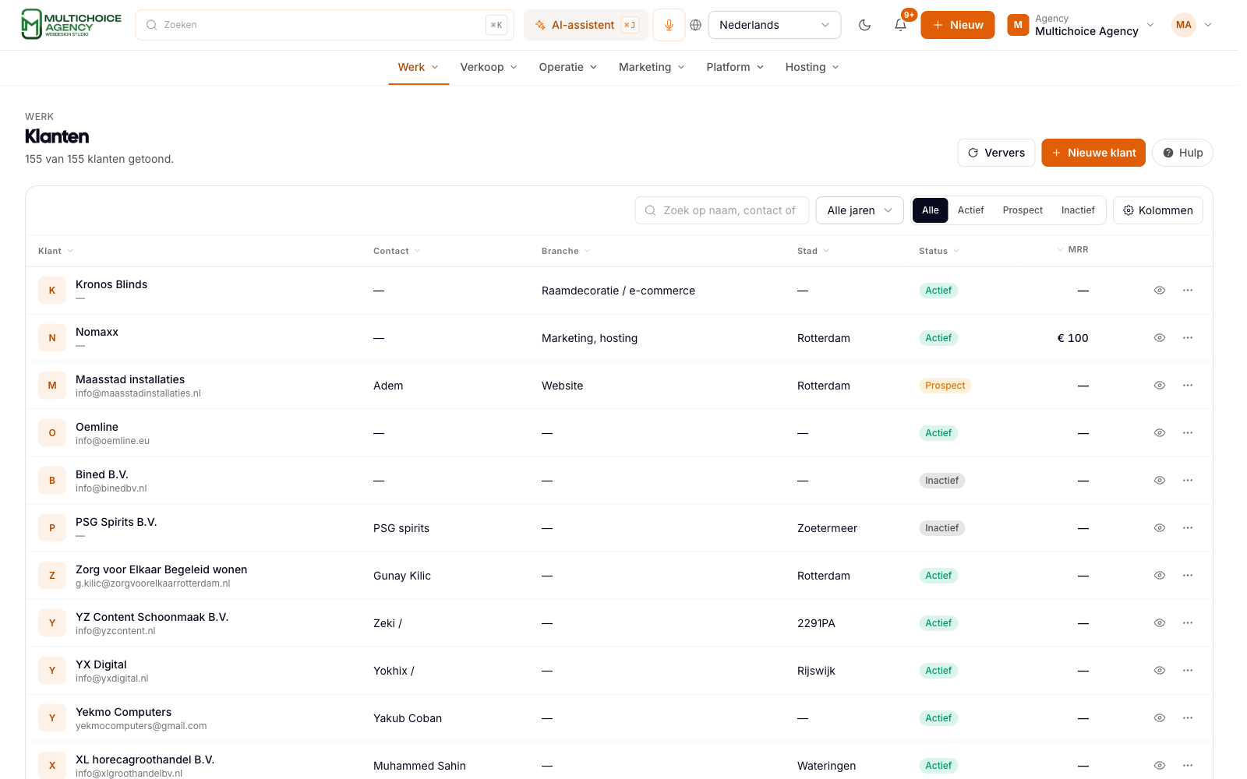Click the K avatar of Kronos Blinds
The image size is (1247, 779).
click(x=52, y=291)
